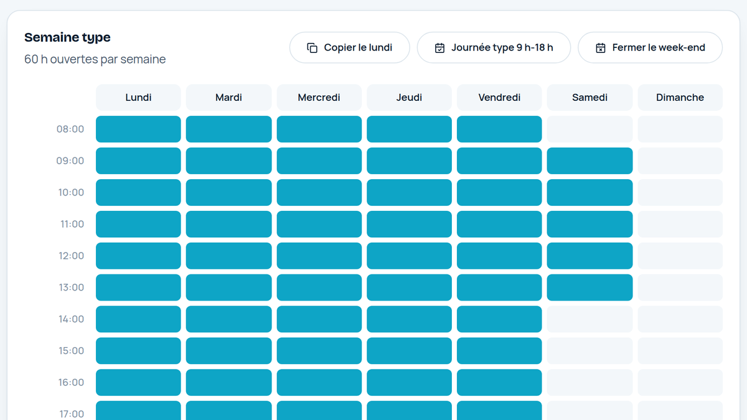Screen dimensions: 747x420
Task: Select the Mercredi column header
Action: click(x=319, y=97)
